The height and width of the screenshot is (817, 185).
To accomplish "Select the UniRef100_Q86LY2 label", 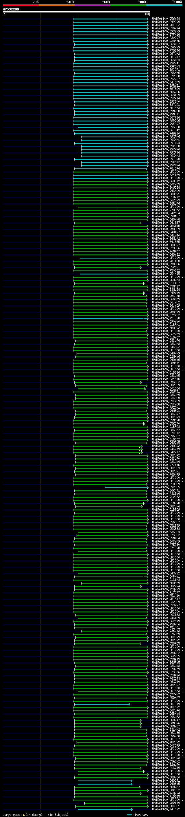I will click(x=166, y=631).
